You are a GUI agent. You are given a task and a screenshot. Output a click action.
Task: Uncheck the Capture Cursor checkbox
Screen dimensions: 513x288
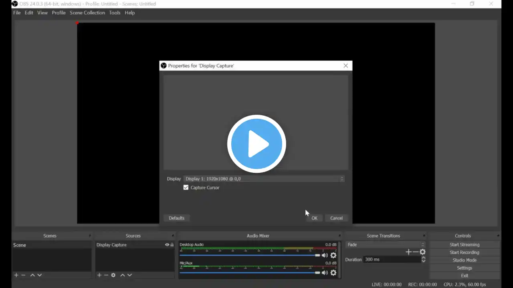(x=186, y=188)
